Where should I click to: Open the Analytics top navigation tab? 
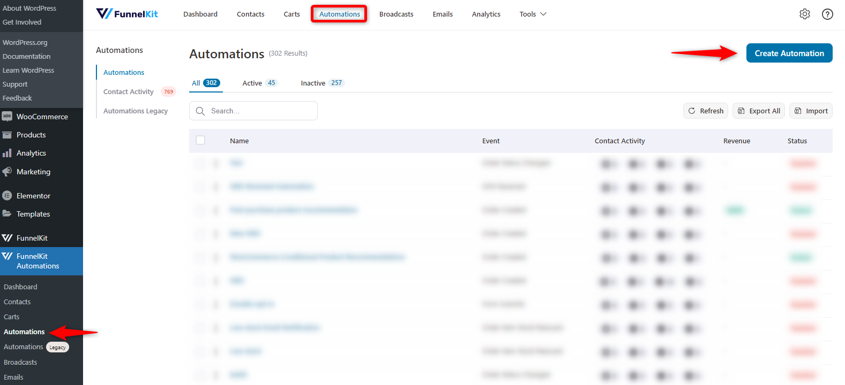pyautogui.click(x=486, y=14)
